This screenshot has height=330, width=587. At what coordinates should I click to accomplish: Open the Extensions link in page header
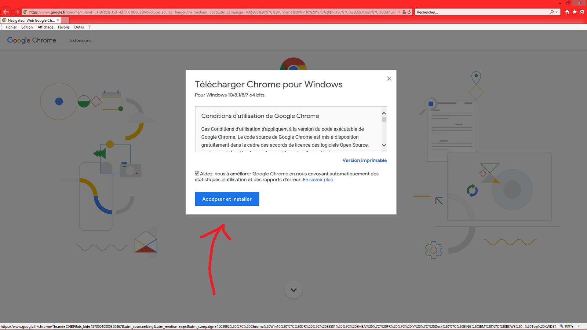[x=81, y=40]
